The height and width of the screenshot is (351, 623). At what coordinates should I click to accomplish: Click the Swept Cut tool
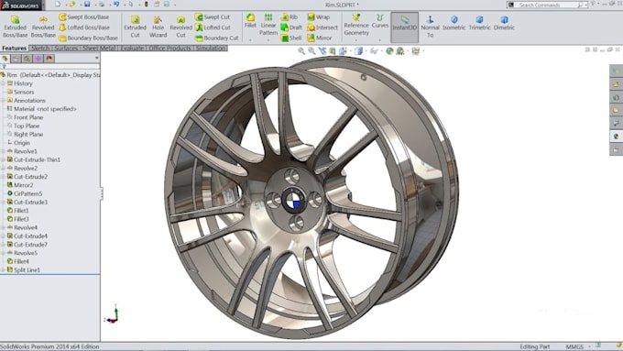tap(213, 17)
